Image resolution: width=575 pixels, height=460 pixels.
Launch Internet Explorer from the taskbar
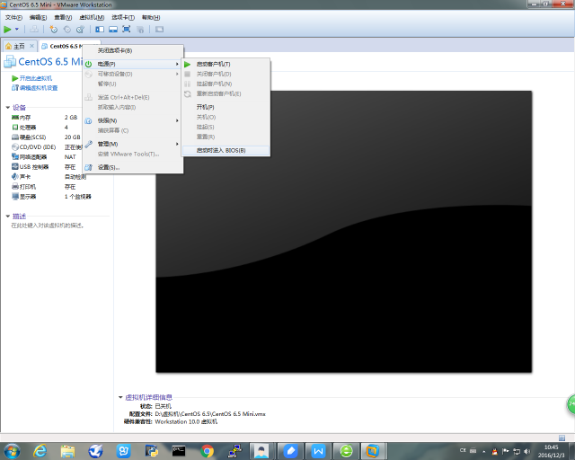[x=40, y=451]
